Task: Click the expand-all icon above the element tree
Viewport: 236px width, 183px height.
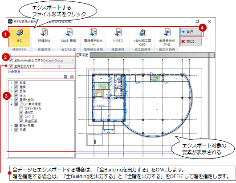Action: tap(65, 77)
